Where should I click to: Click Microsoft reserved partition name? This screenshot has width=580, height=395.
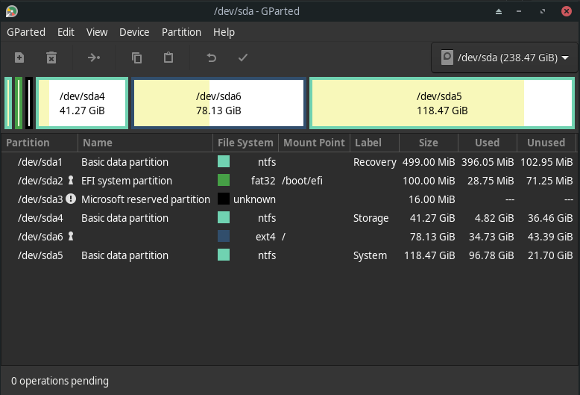coord(145,199)
